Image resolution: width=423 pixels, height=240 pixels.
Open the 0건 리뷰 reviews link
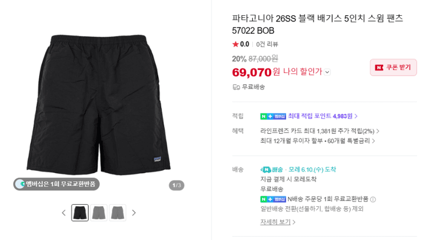coord(267,44)
